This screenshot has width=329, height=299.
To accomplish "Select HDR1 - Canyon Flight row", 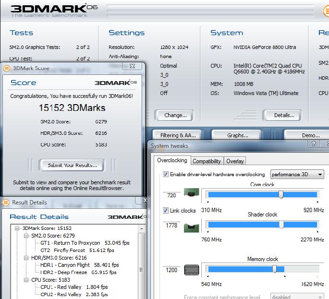I will 80,265.
